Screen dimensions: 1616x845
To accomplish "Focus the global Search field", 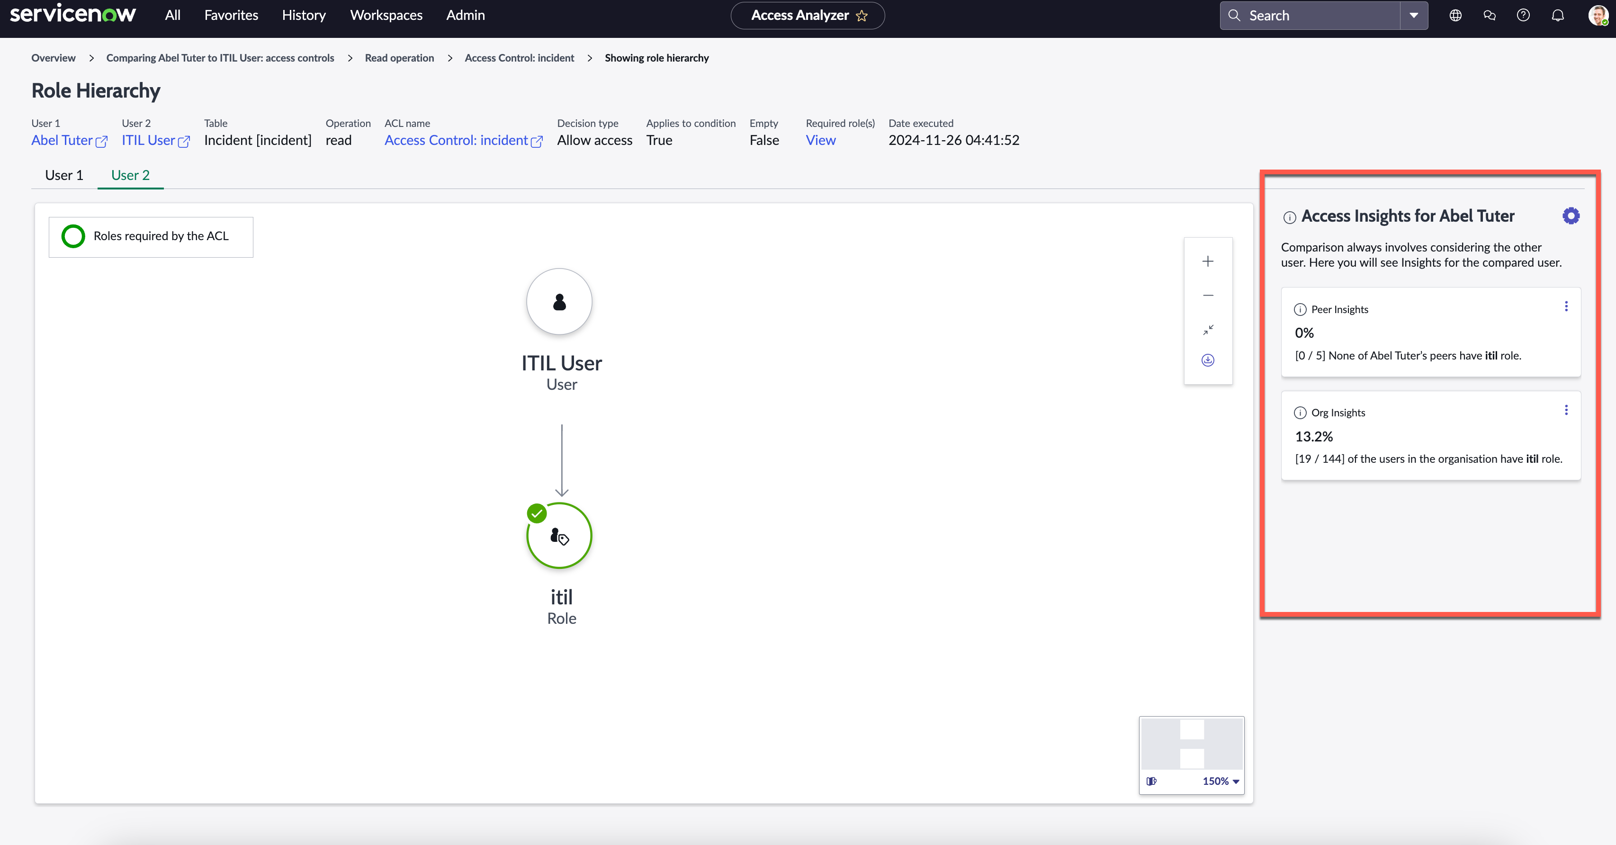I will pyautogui.click(x=1311, y=16).
